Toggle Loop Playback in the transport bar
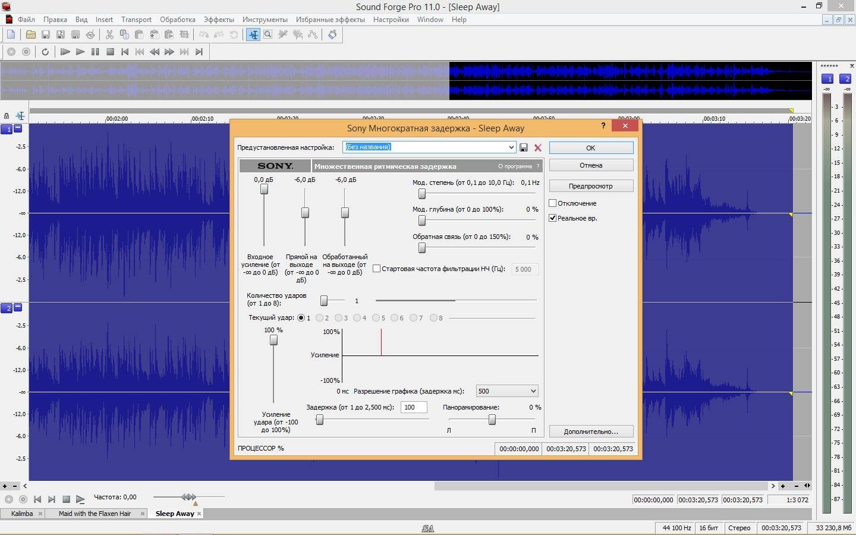This screenshot has height=535, width=856. 45,52
